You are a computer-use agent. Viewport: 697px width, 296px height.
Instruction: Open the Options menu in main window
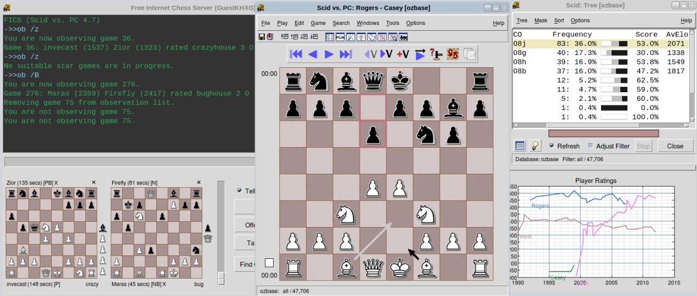click(x=415, y=23)
